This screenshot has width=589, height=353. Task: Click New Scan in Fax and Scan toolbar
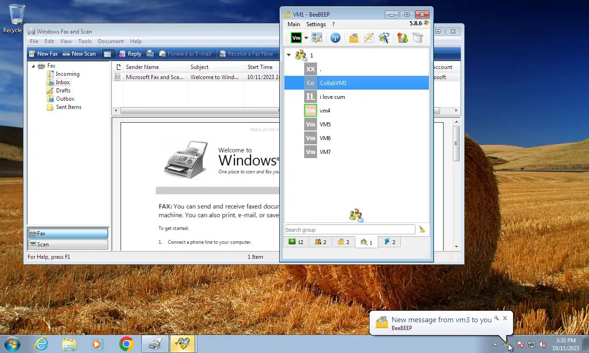(x=79, y=54)
